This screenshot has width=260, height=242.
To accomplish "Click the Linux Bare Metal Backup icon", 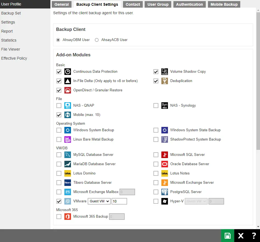I will pos(68,139).
